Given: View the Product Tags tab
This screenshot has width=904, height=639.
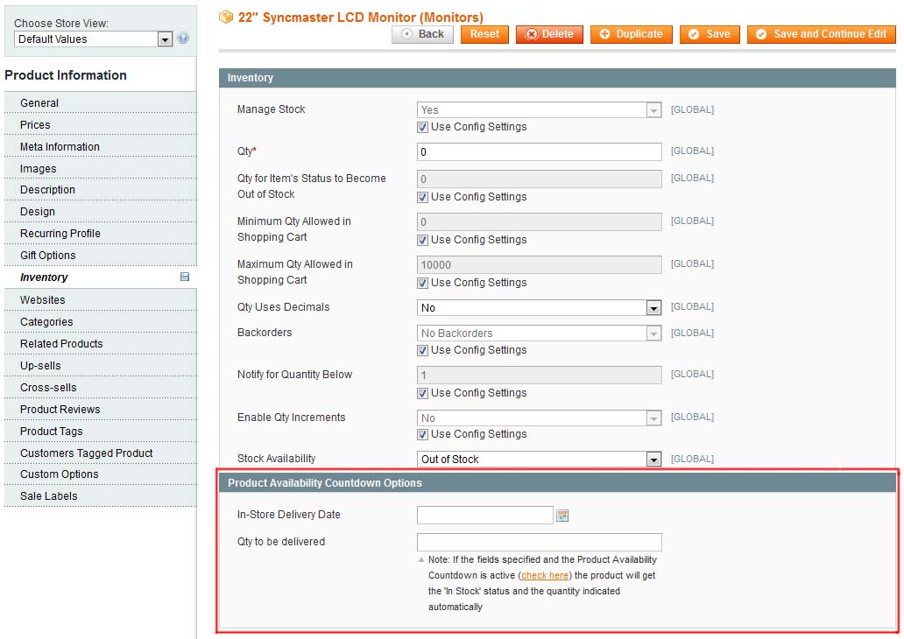Looking at the screenshot, I should [101, 432].
